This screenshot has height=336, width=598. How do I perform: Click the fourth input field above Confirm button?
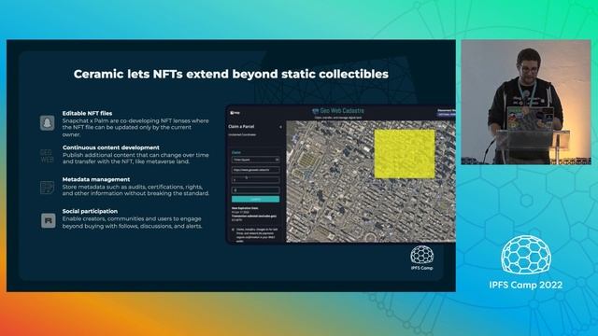click(x=255, y=189)
